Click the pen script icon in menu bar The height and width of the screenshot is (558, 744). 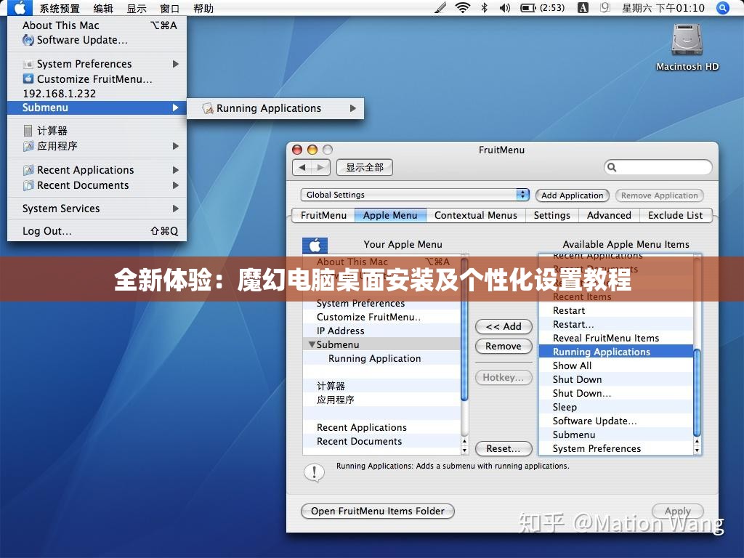point(440,7)
